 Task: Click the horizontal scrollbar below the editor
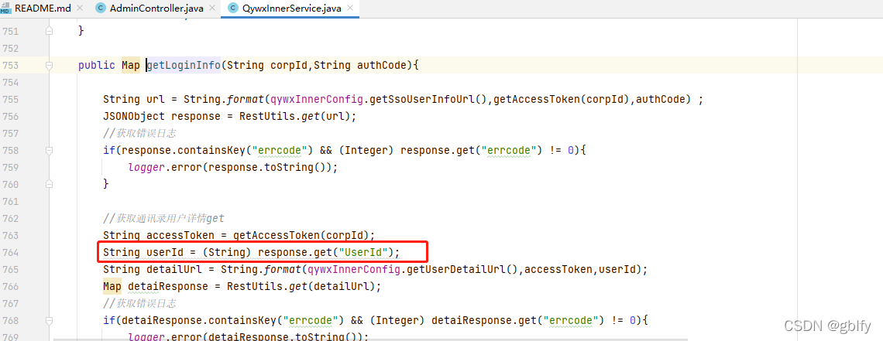pyautogui.click(x=370, y=339)
